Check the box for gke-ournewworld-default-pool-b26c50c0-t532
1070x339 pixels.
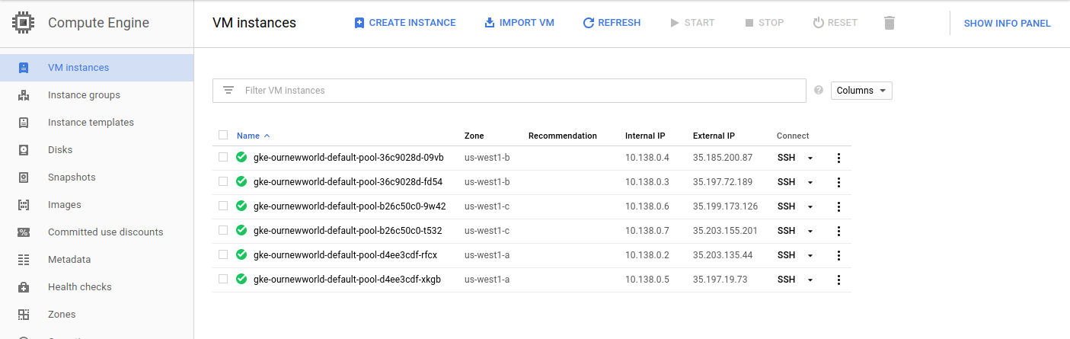(x=223, y=230)
